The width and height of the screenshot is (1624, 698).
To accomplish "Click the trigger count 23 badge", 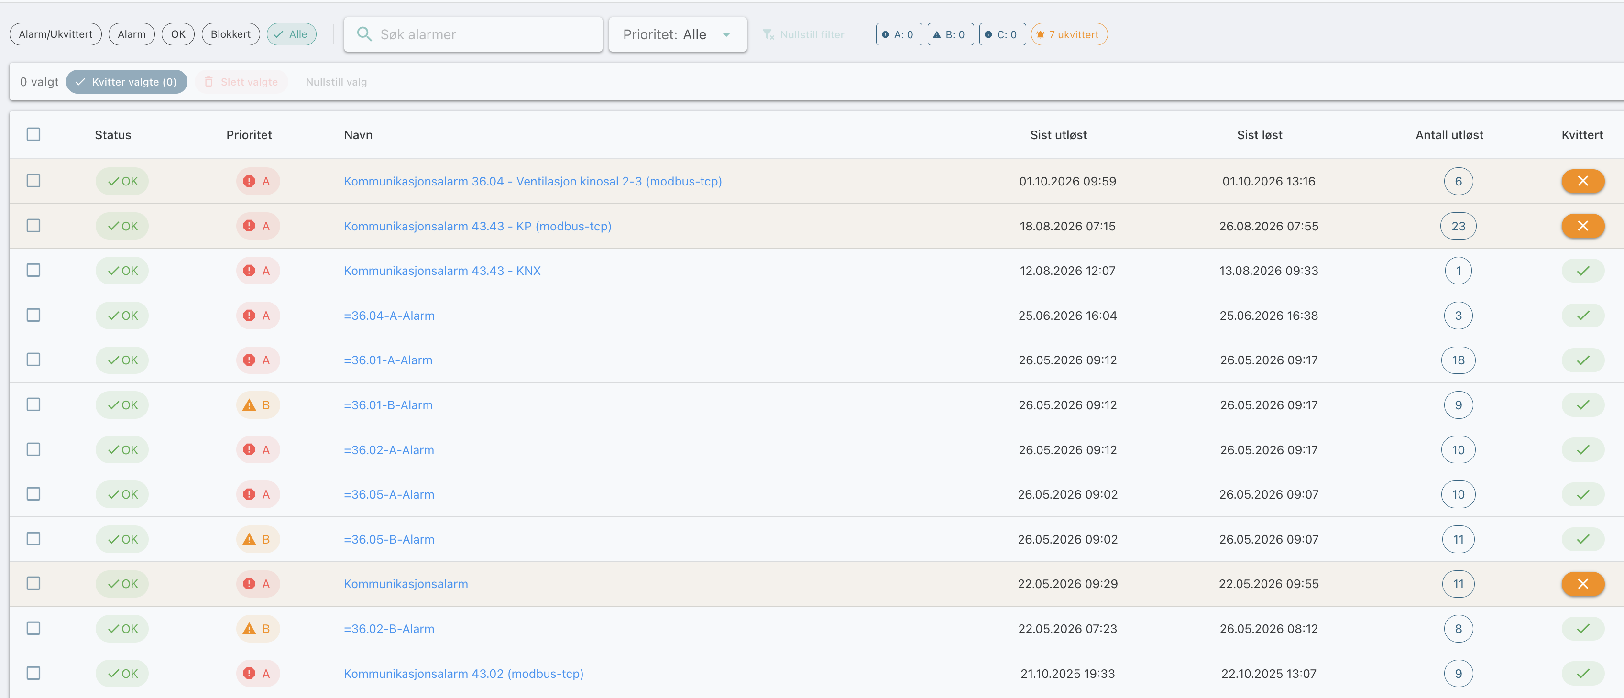I will click(1458, 226).
